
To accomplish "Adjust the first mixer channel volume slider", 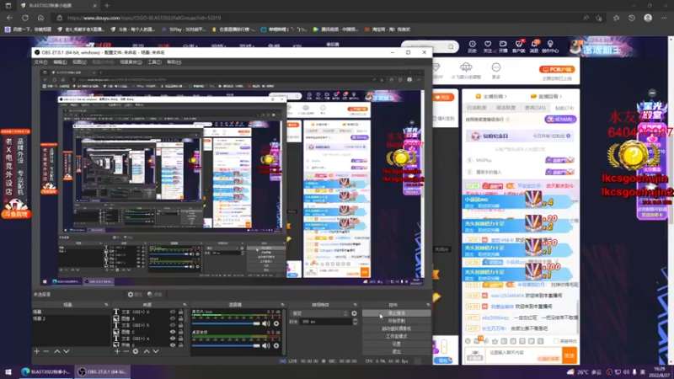I will pyautogui.click(x=226, y=323).
